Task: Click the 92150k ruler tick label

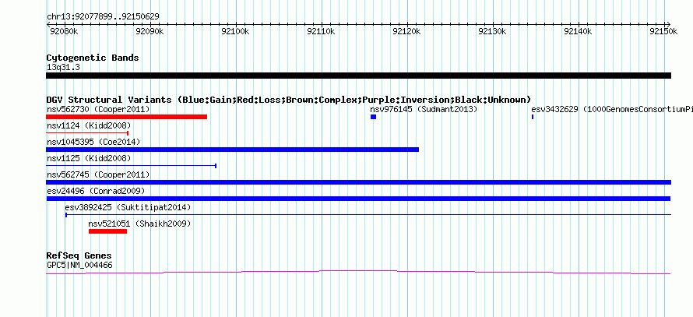Action: [663, 31]
